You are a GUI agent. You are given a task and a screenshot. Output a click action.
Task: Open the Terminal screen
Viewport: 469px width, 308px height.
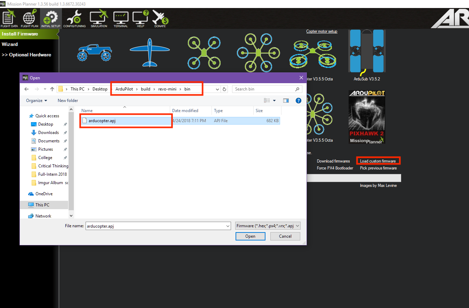click(121, 19)
